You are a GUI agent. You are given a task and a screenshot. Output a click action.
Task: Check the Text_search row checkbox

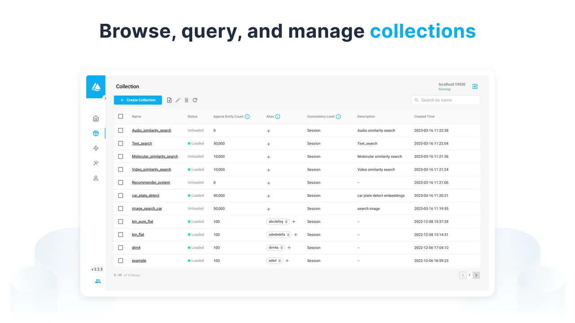[120, 144]
